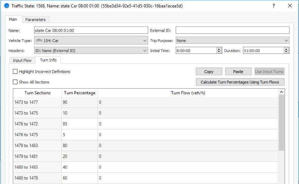
Task: Click the question mark help button
Action: point(273,6)
